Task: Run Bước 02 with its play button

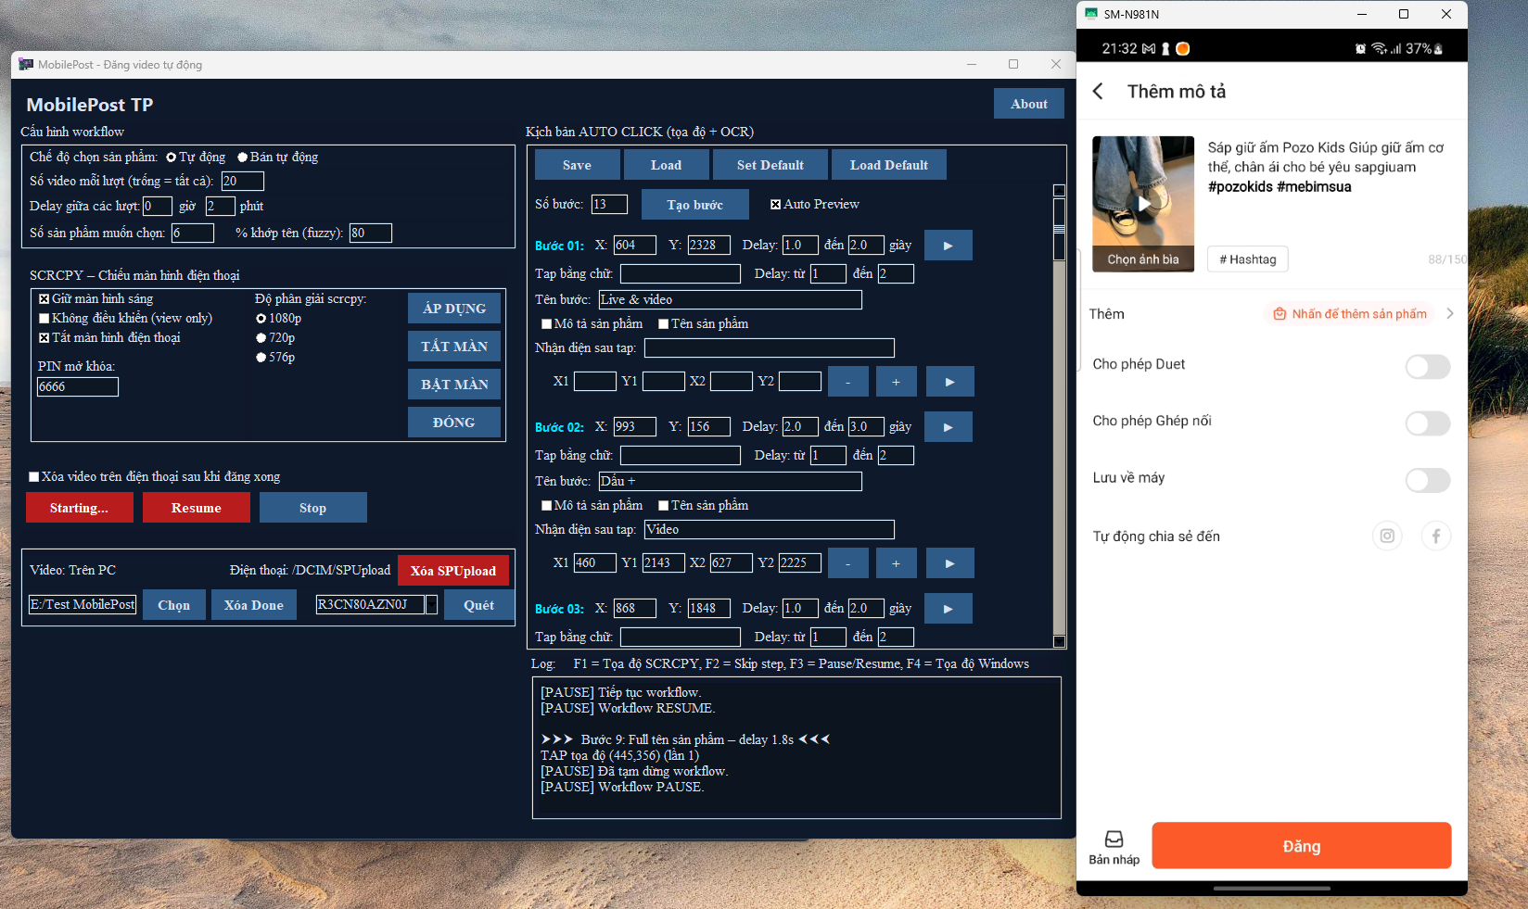Action: pos(948,427)
